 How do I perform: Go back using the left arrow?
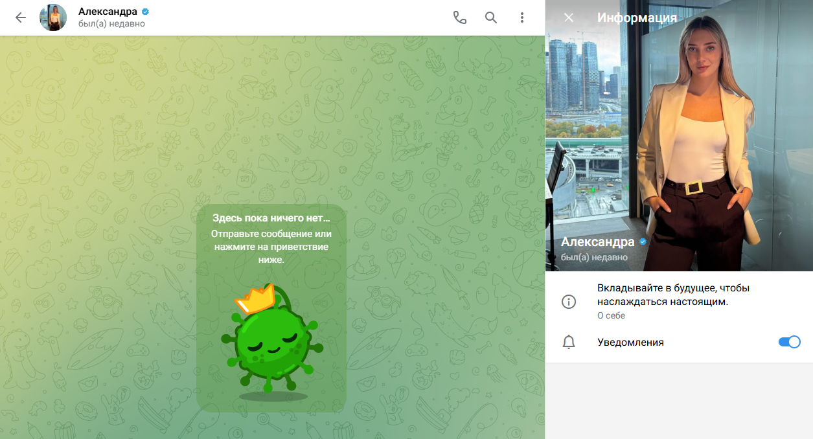[21, 17]
